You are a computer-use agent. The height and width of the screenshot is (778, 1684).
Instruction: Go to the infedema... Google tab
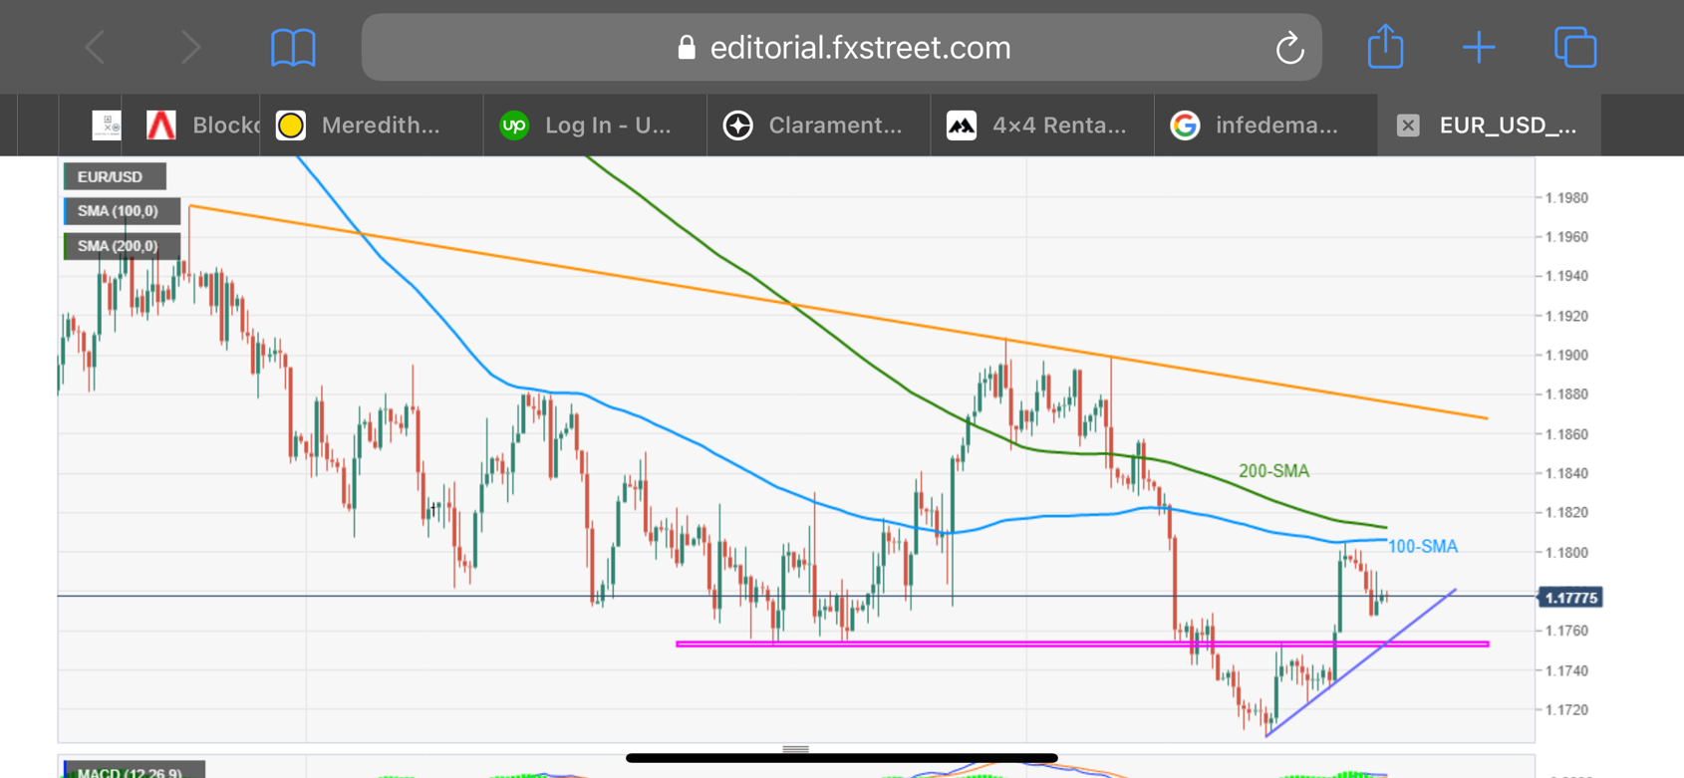[1265, 126]
